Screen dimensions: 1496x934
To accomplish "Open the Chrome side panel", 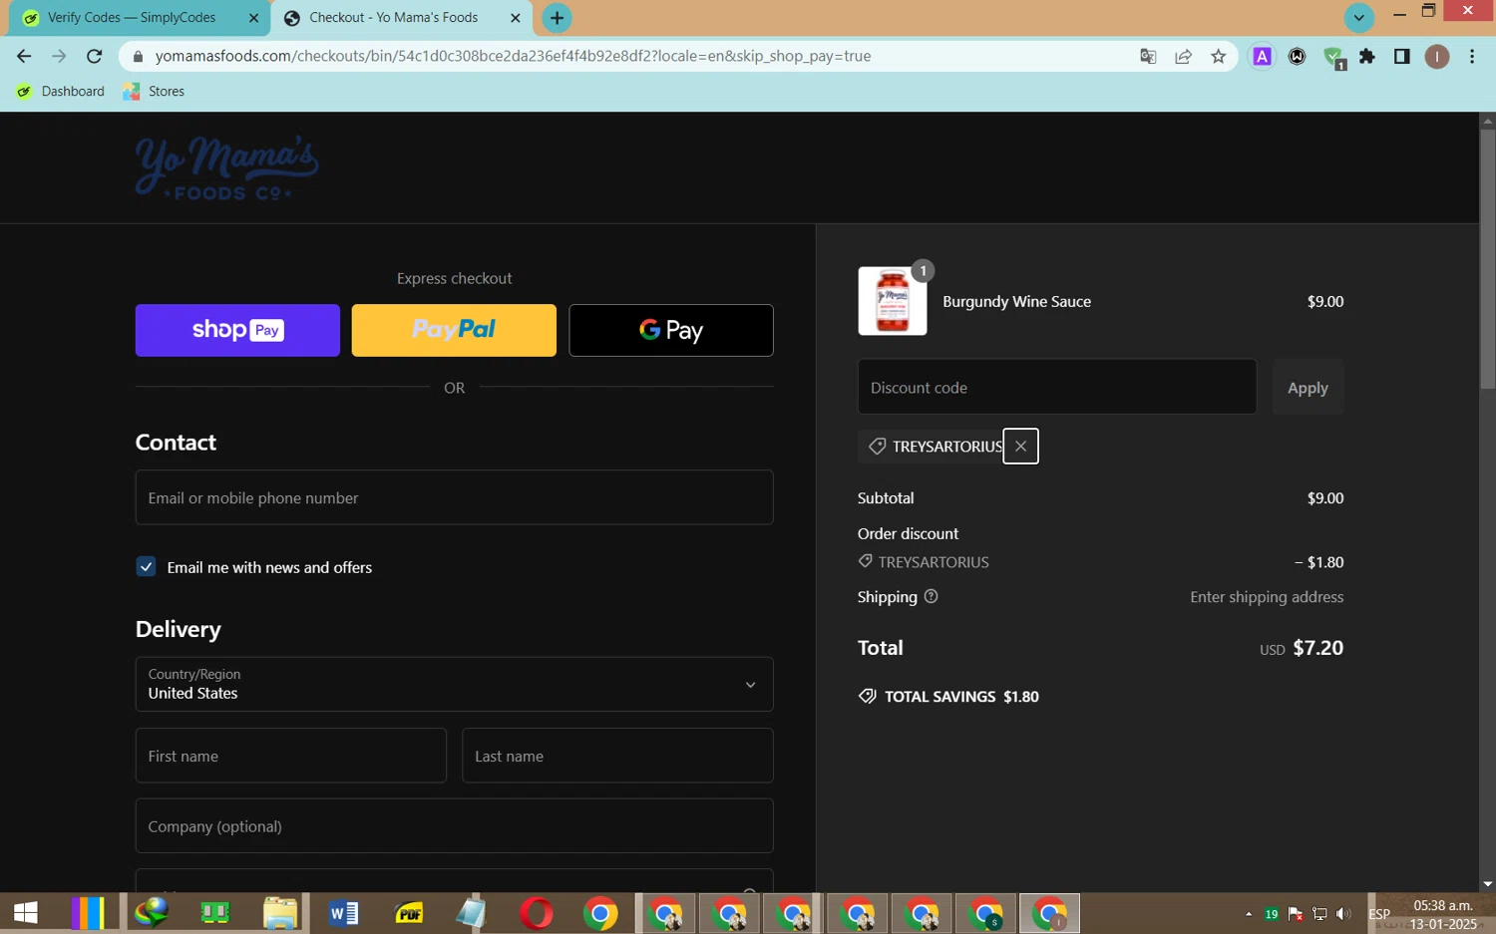I will 1401,57.
